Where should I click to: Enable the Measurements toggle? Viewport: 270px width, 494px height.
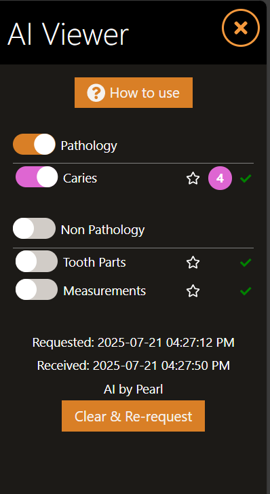[x=37, y=290]
